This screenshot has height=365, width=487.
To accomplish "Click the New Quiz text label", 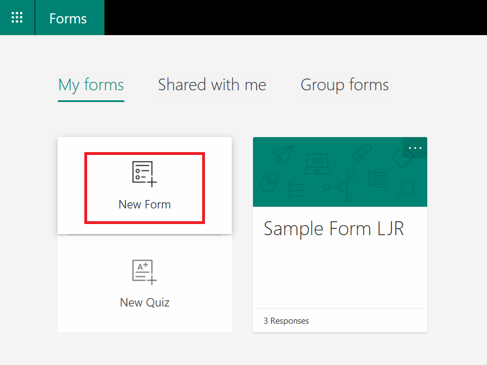I will (145, 303).
